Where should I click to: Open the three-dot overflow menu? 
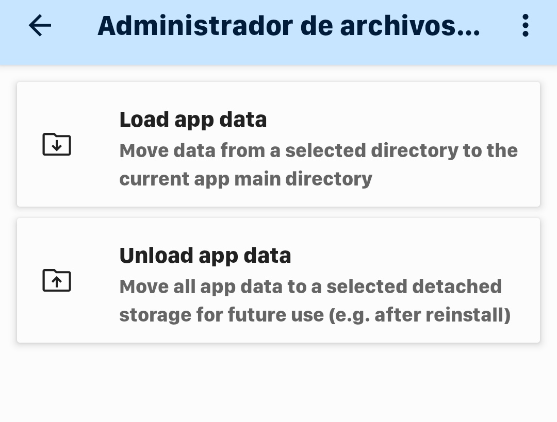[525, 25]
